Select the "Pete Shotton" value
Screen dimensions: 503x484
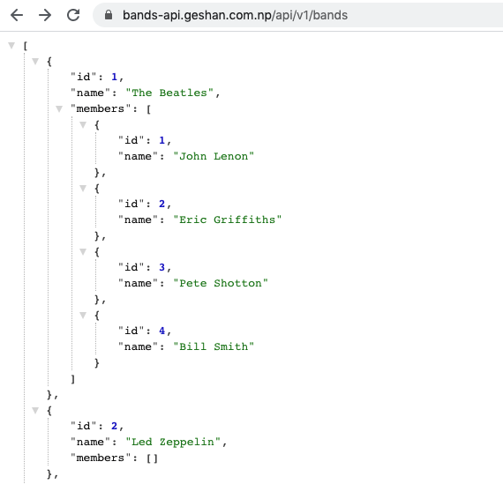(x=221, y=283)
